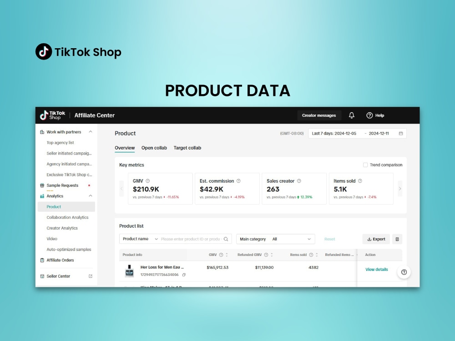
Task: Click into the product ID search field
Action: tap(191, 239)
